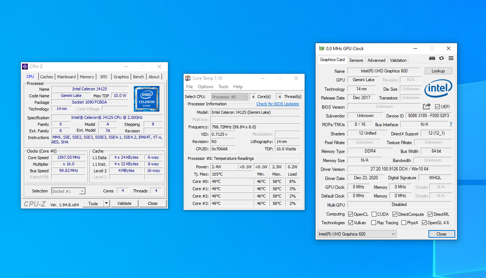The image size is (486, 278).
Task: Click the Intel logo in GPU-Z
Action: (438, 89)
